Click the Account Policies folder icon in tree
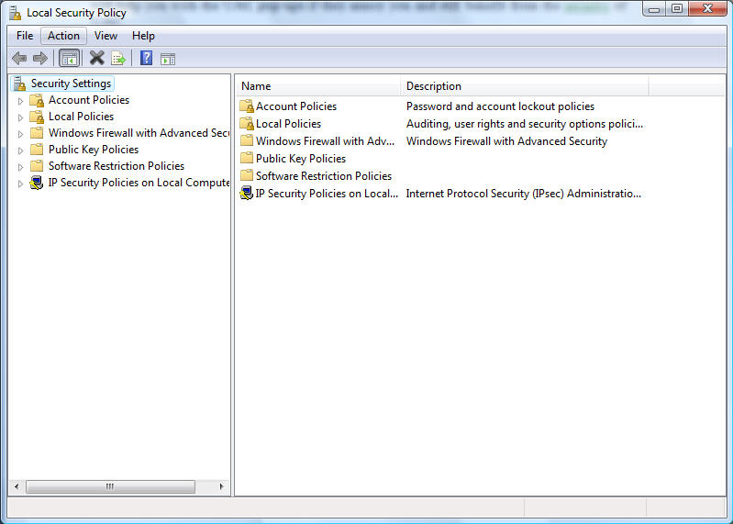This screenshot has width=733, height=524. [37, 100]
